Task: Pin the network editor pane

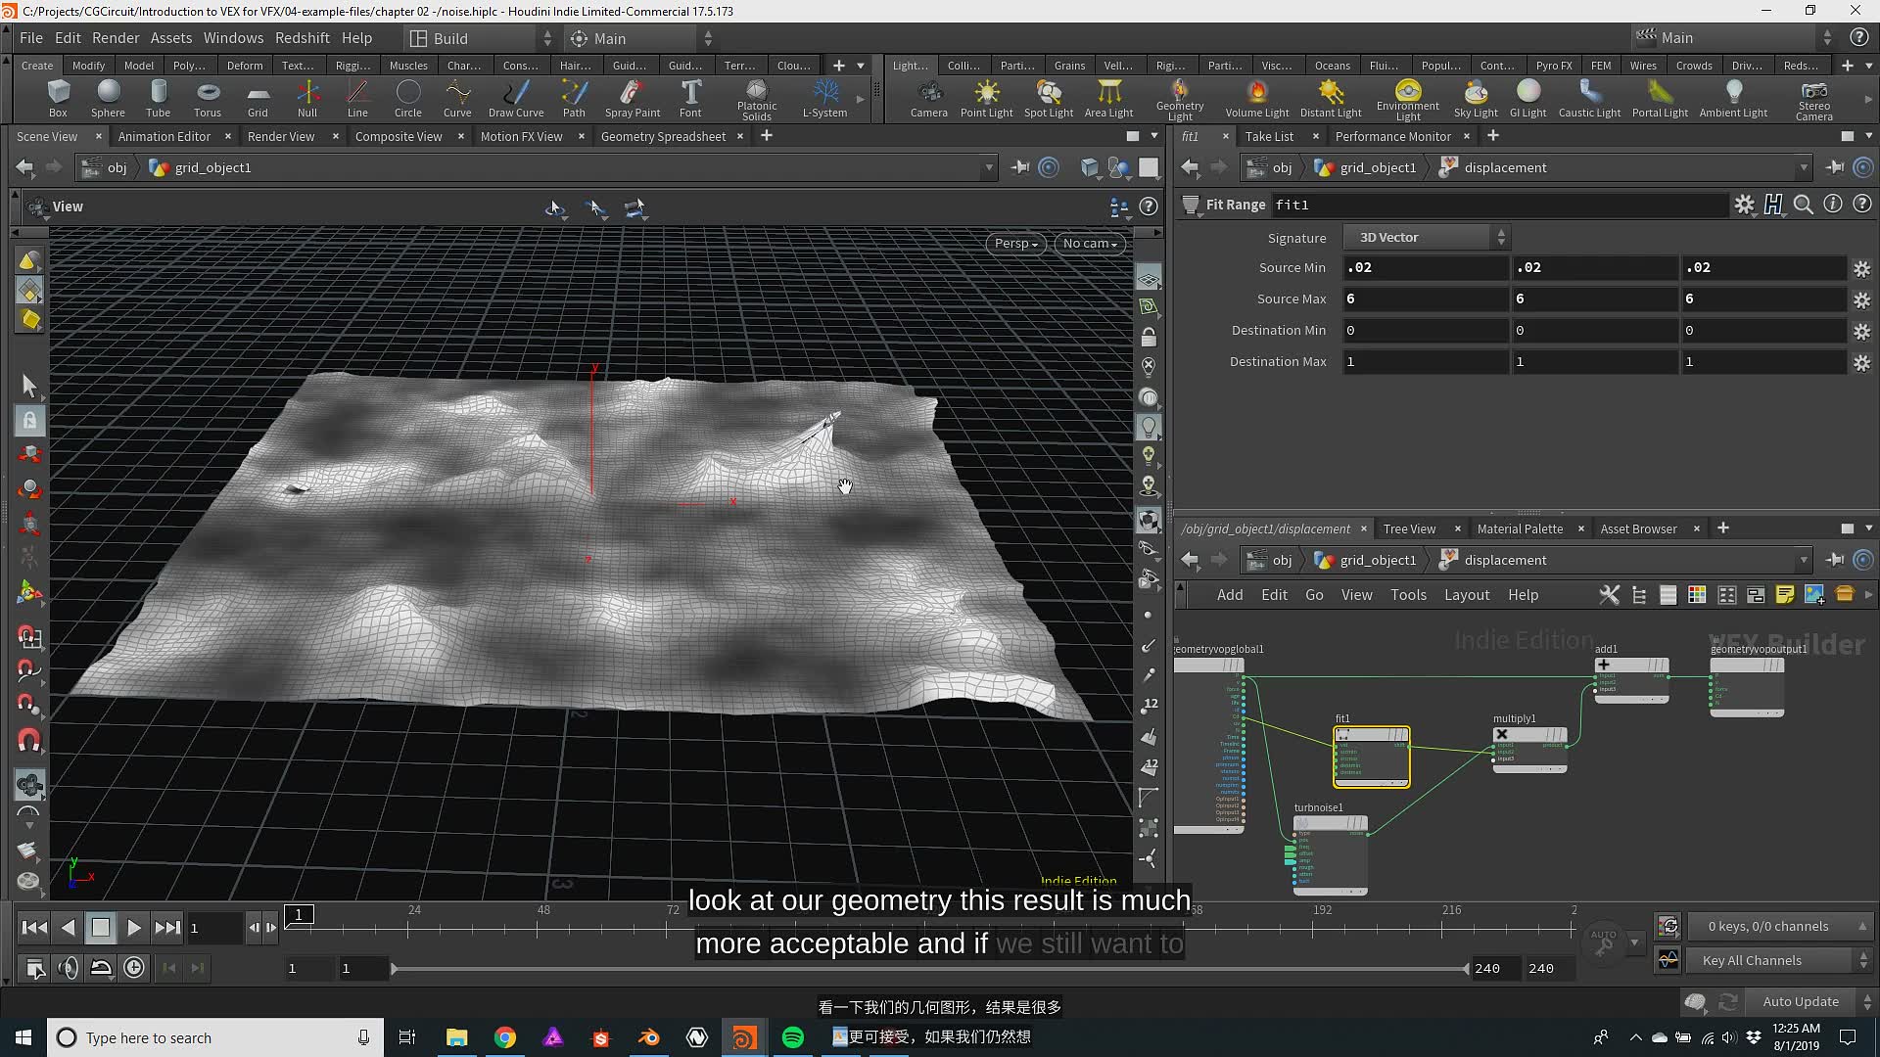Action: coord(1835,560)
